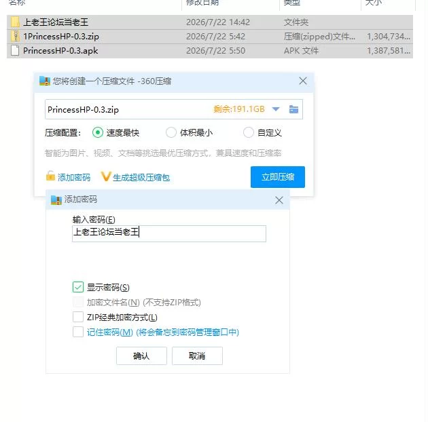Click the 添加密码 dialog title icon
The width and height of the screenshot is (428, 422).
pyautogui.click(x=56, y=200)
